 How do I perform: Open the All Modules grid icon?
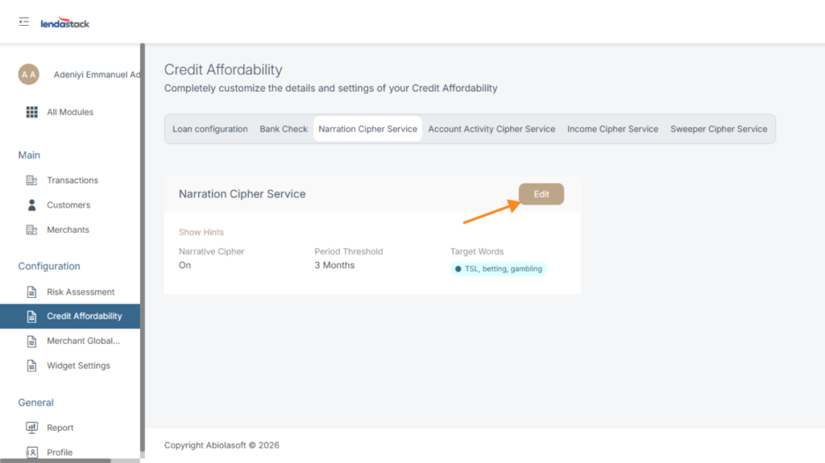(32, 112)
